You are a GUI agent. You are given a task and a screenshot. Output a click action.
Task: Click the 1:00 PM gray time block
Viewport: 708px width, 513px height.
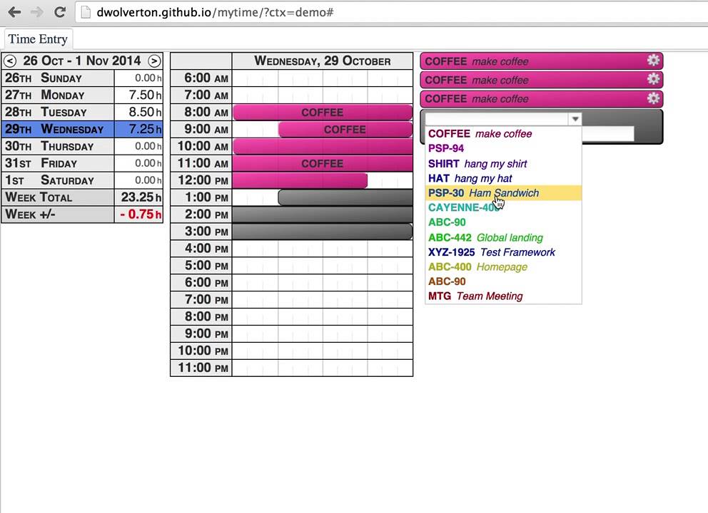point(345,197)
